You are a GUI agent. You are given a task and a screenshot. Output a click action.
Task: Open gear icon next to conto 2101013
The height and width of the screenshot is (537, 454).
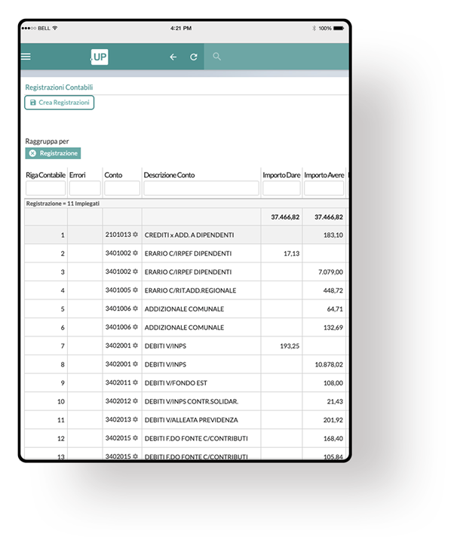pos(136,235)
